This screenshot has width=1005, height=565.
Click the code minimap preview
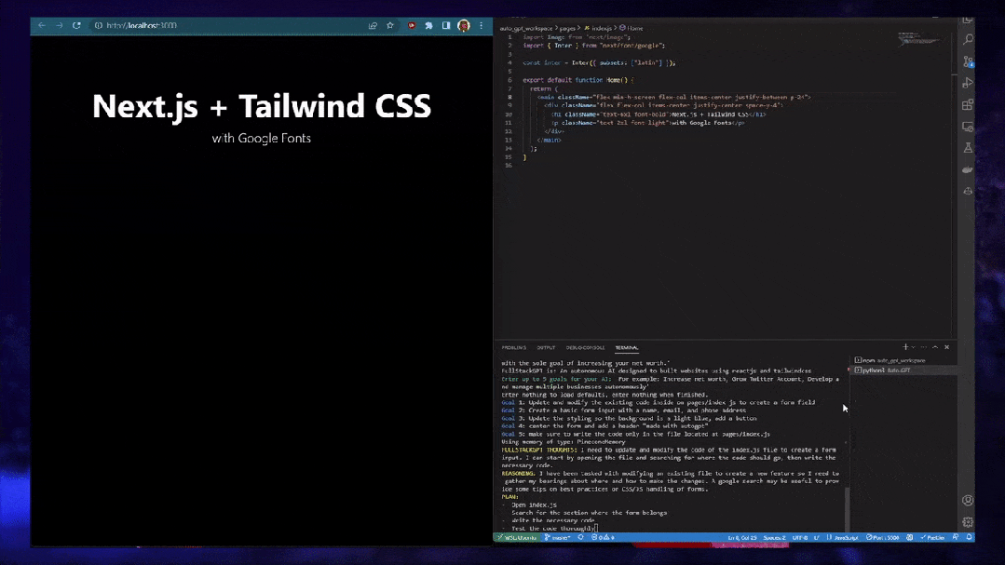918,40
